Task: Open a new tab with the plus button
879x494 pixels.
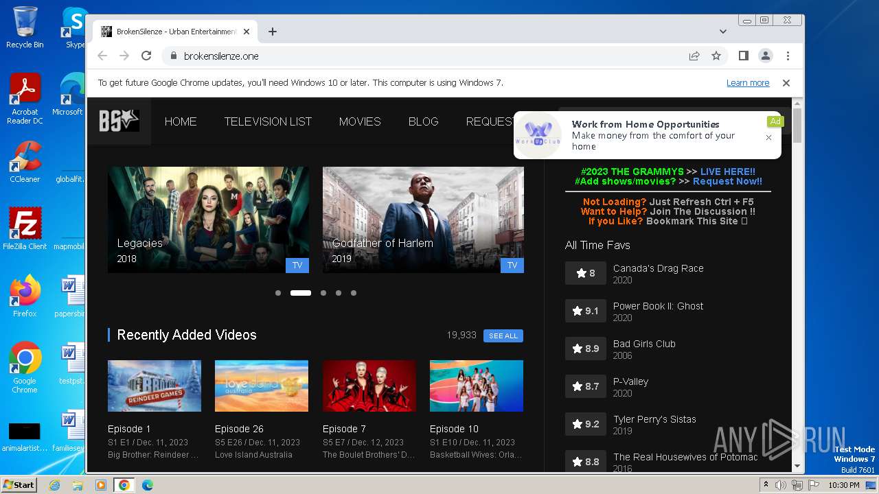Action: pyautogui.click(x=273, y=32)
